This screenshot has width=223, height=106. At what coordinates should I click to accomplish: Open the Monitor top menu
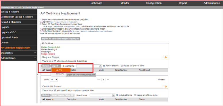point(125,3)
